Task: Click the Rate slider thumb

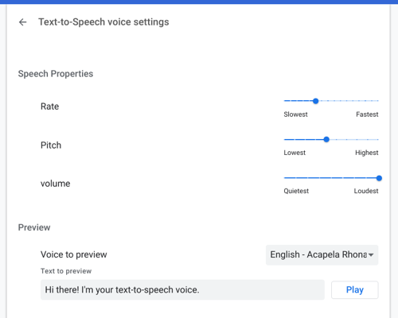Action: click(315, 101)
